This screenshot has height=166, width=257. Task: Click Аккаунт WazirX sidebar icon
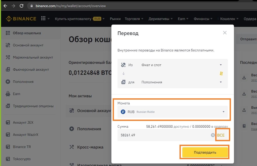[x=8, y=135]
